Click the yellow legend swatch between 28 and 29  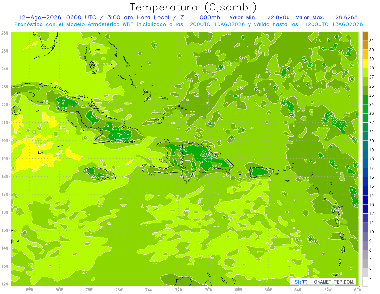[365, 63]
